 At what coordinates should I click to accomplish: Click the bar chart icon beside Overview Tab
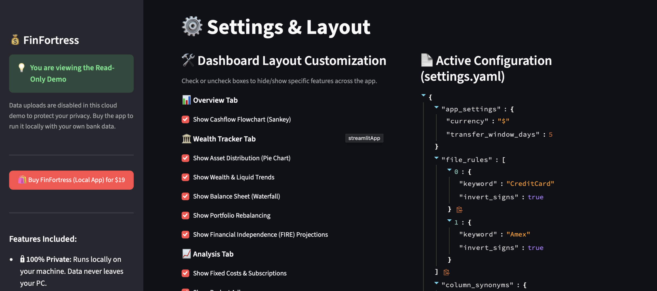point(186,100)
